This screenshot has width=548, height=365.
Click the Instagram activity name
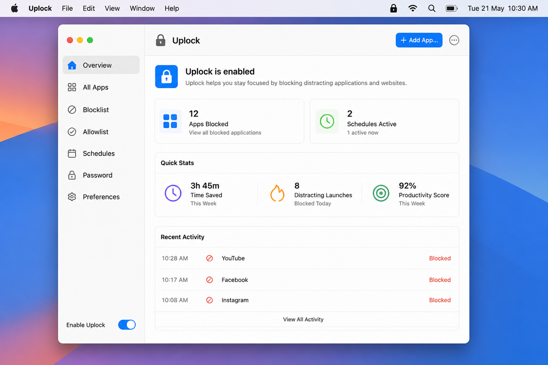(235, 300)
